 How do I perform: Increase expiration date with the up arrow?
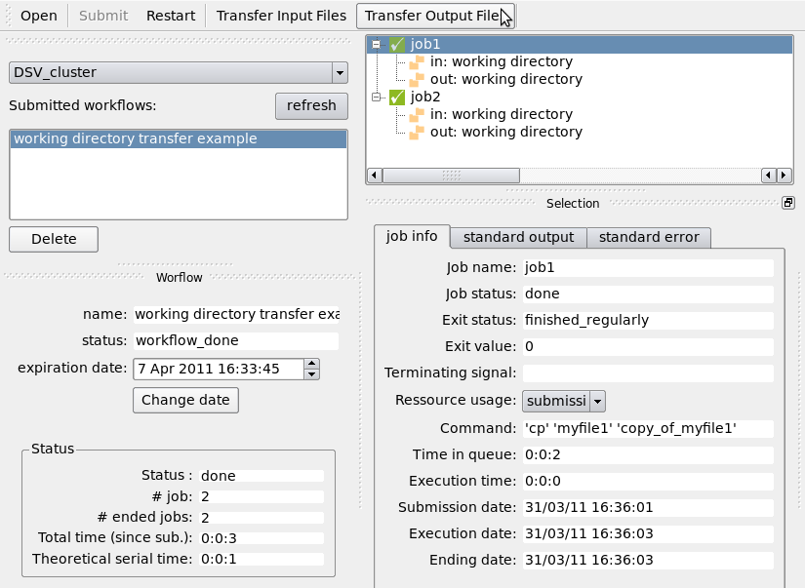pos(311,364)
